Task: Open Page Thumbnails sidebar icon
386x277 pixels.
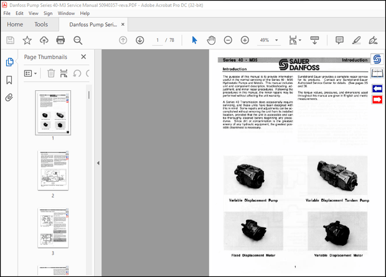Action: click(9, 62)
